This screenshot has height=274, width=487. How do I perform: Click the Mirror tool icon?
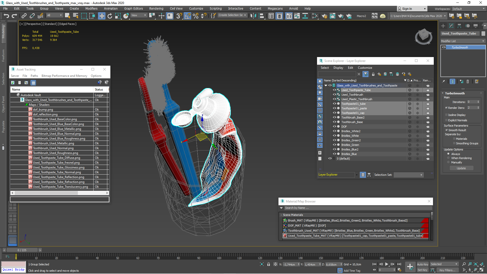[x=253, y=16]
